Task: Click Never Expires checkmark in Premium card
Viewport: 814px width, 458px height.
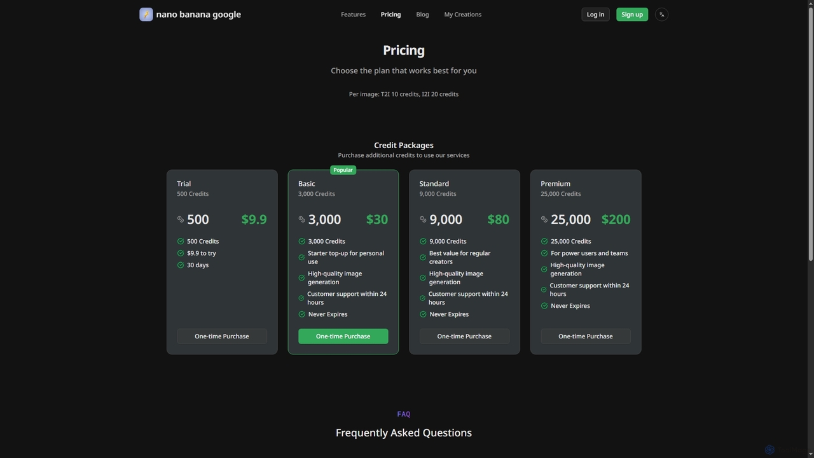Action: click(x=544, y=306)
